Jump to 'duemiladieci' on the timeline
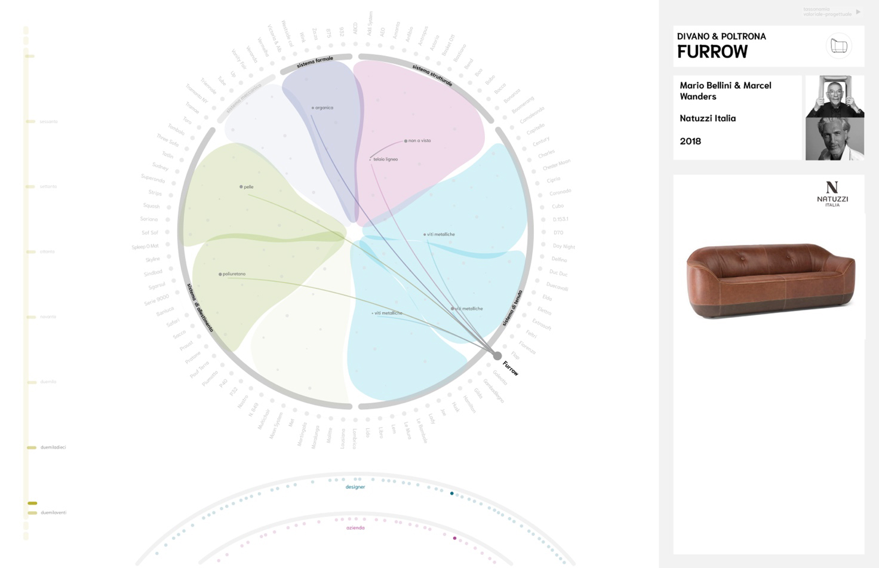The height and width of the screenshot is (568, 879). pyautogui.click(x=53, y=447)
